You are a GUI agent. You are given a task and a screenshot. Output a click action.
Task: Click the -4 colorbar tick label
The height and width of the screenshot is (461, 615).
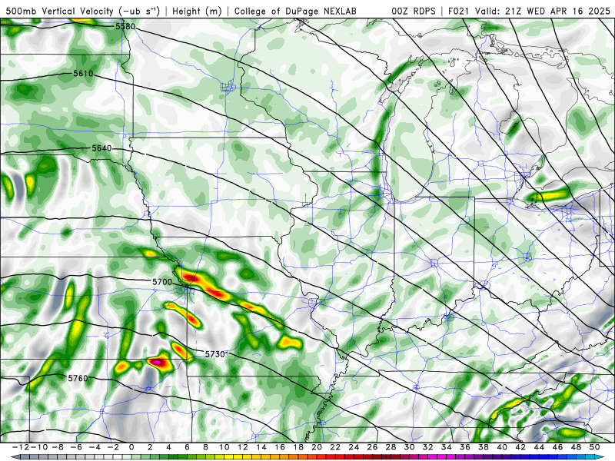(95, 447)
